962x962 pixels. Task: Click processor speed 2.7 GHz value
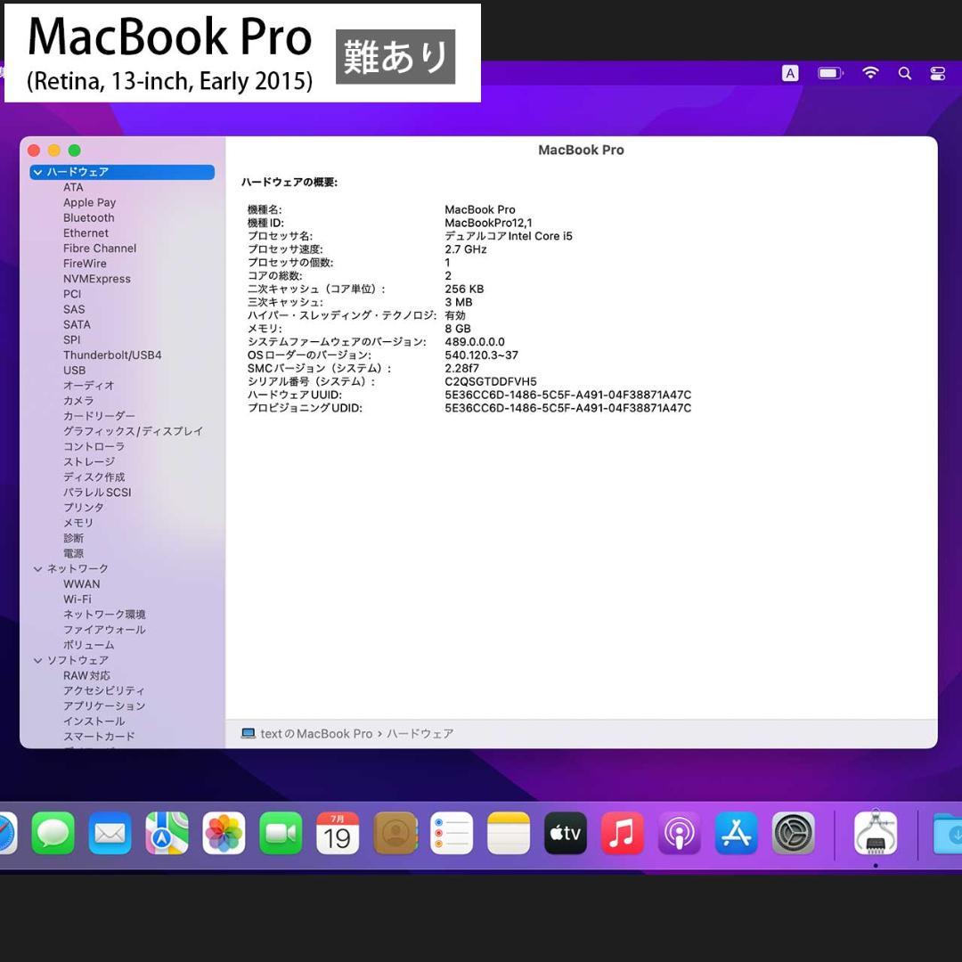click(466, 249)
